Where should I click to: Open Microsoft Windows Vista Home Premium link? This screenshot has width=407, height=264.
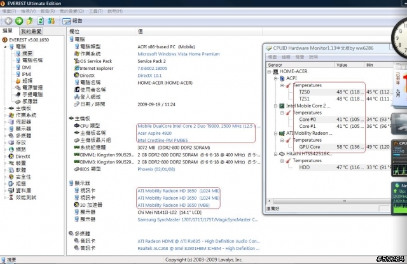(x=179, y=54)
